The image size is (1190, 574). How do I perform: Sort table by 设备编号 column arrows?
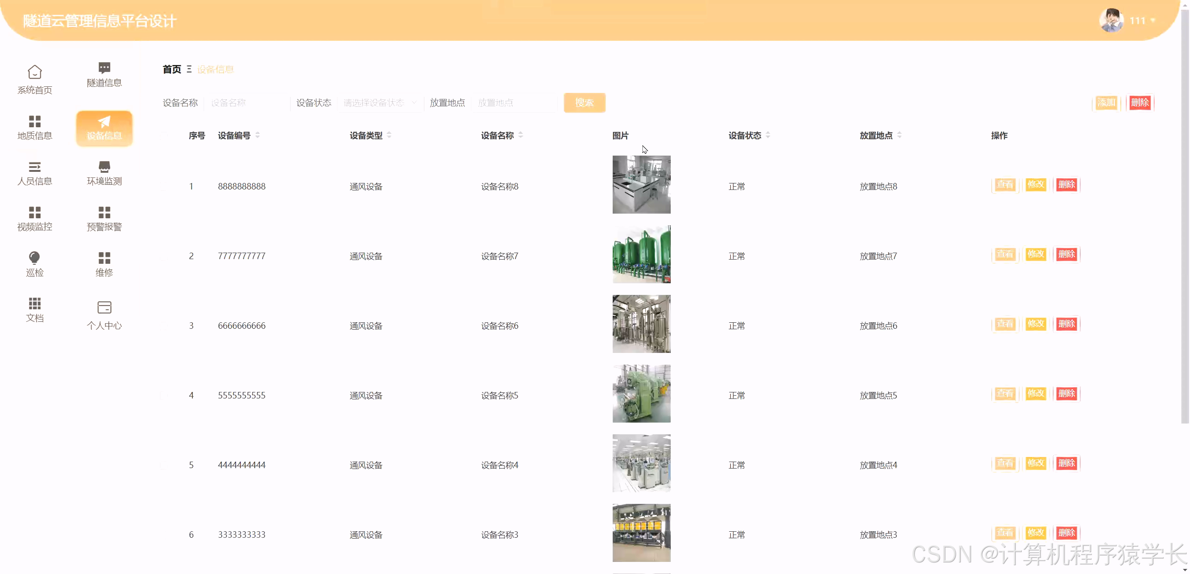pos(258,135)
